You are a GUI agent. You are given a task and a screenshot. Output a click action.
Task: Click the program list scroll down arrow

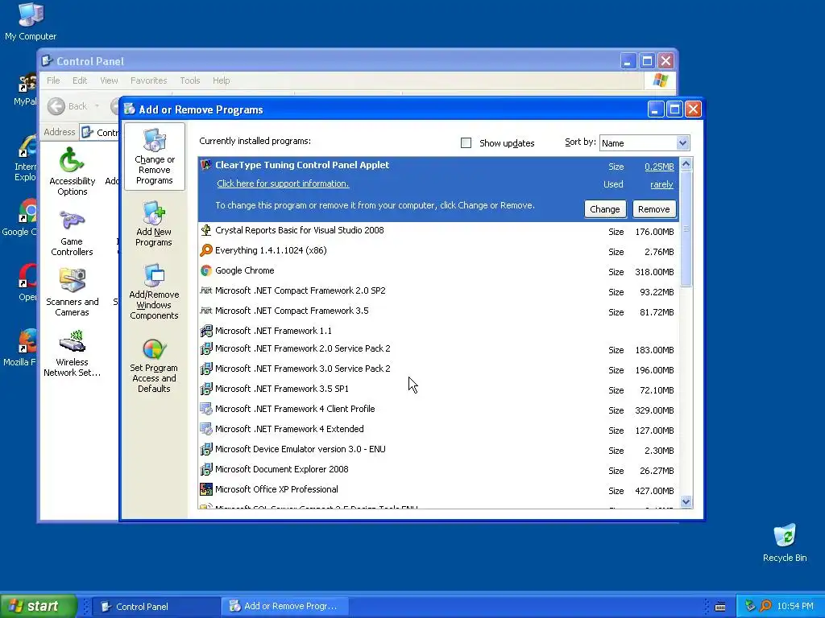(686, 501)
